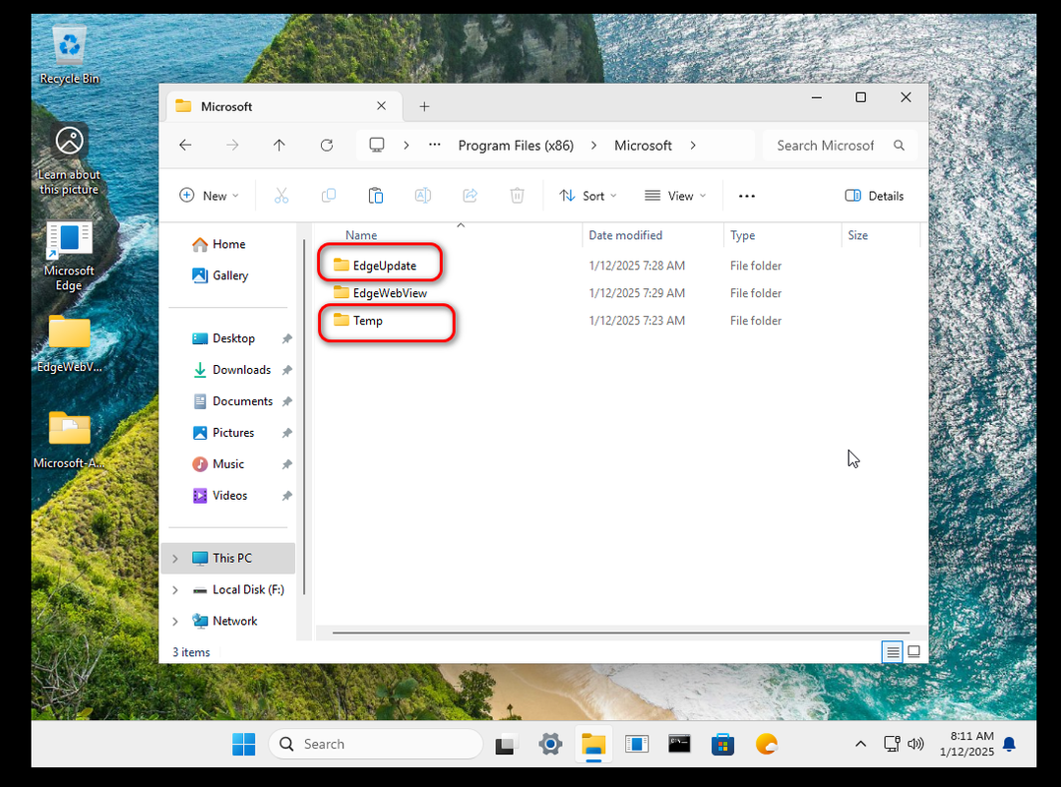The width and height of the screenshot is (1061, 787).
Task: Select the Microsoft-A... desktop folder
Action: tap(69, 440)
